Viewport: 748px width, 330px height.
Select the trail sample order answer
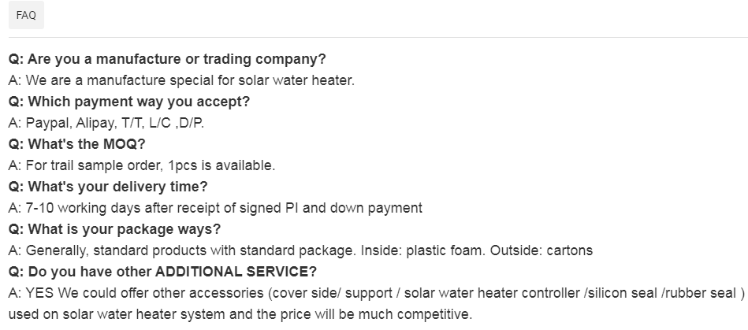pyautogui.click(x=142, y=165)
